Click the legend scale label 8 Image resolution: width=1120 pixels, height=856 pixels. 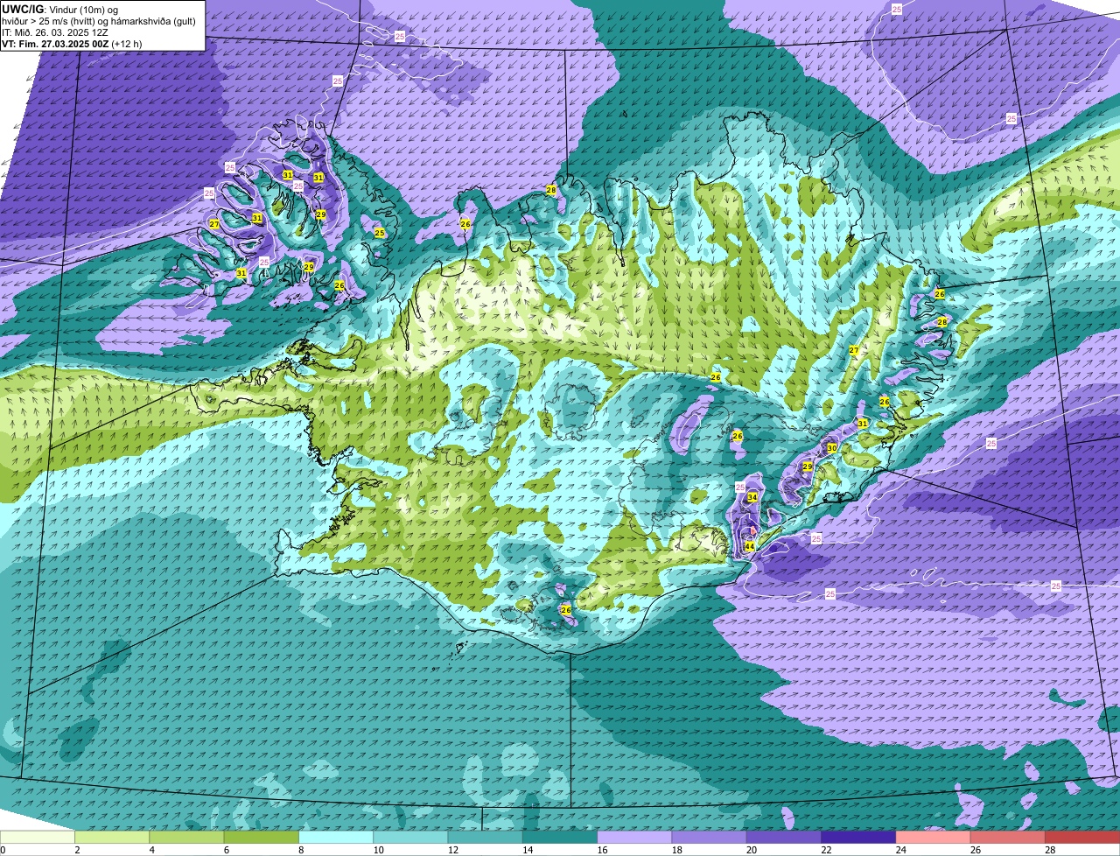[301, 850]
